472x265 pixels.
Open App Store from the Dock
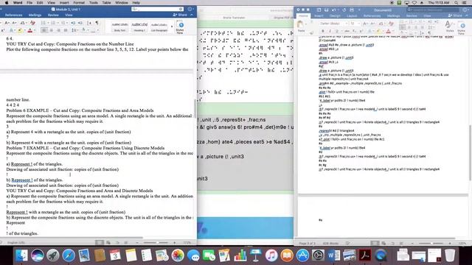[302, 255]
